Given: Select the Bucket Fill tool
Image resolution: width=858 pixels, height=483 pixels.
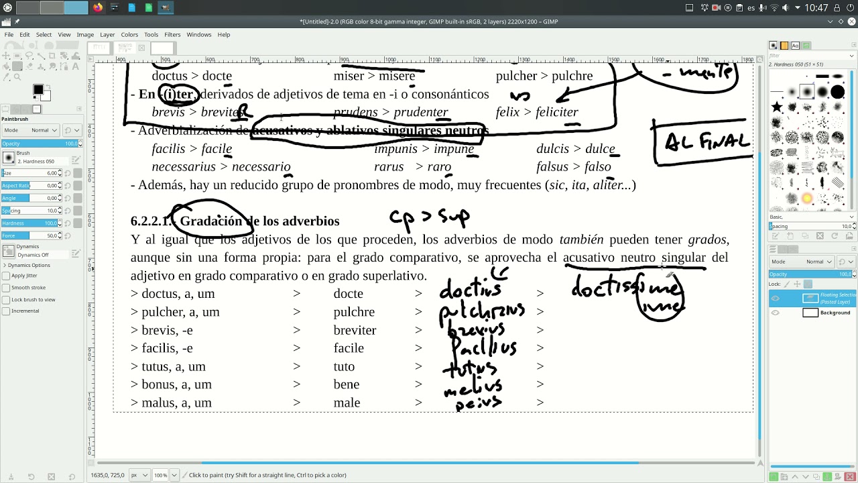Looking at the screenshot, I should click(x=5, y=66).
